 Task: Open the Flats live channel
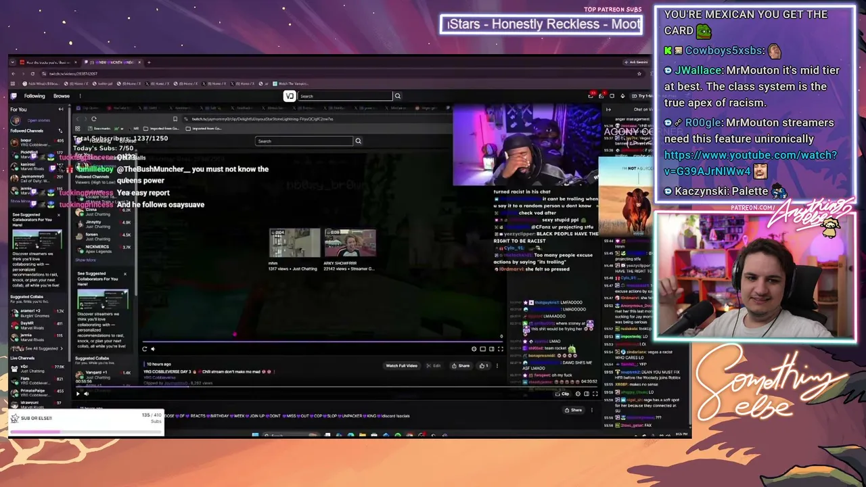(37, 380)
